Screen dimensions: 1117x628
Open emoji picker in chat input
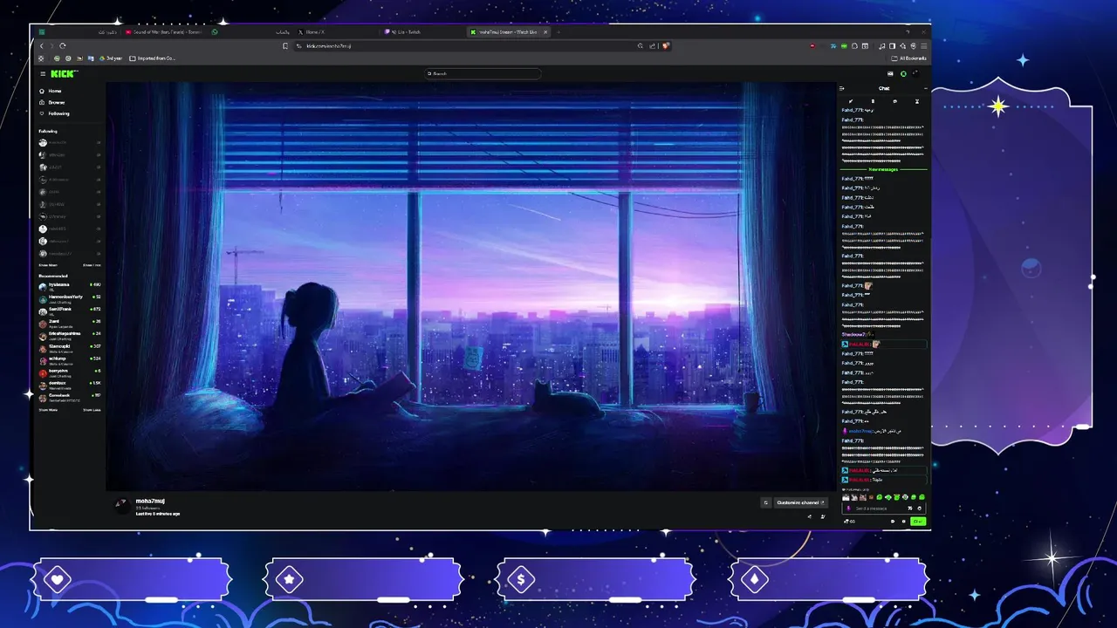[x=920, y=509]
